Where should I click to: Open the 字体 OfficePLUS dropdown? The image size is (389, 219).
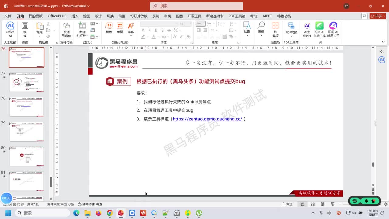[131, 36]
